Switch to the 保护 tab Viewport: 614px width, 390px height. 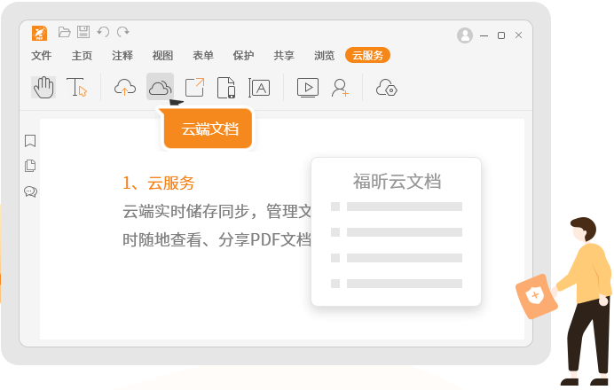pos(244,56)
